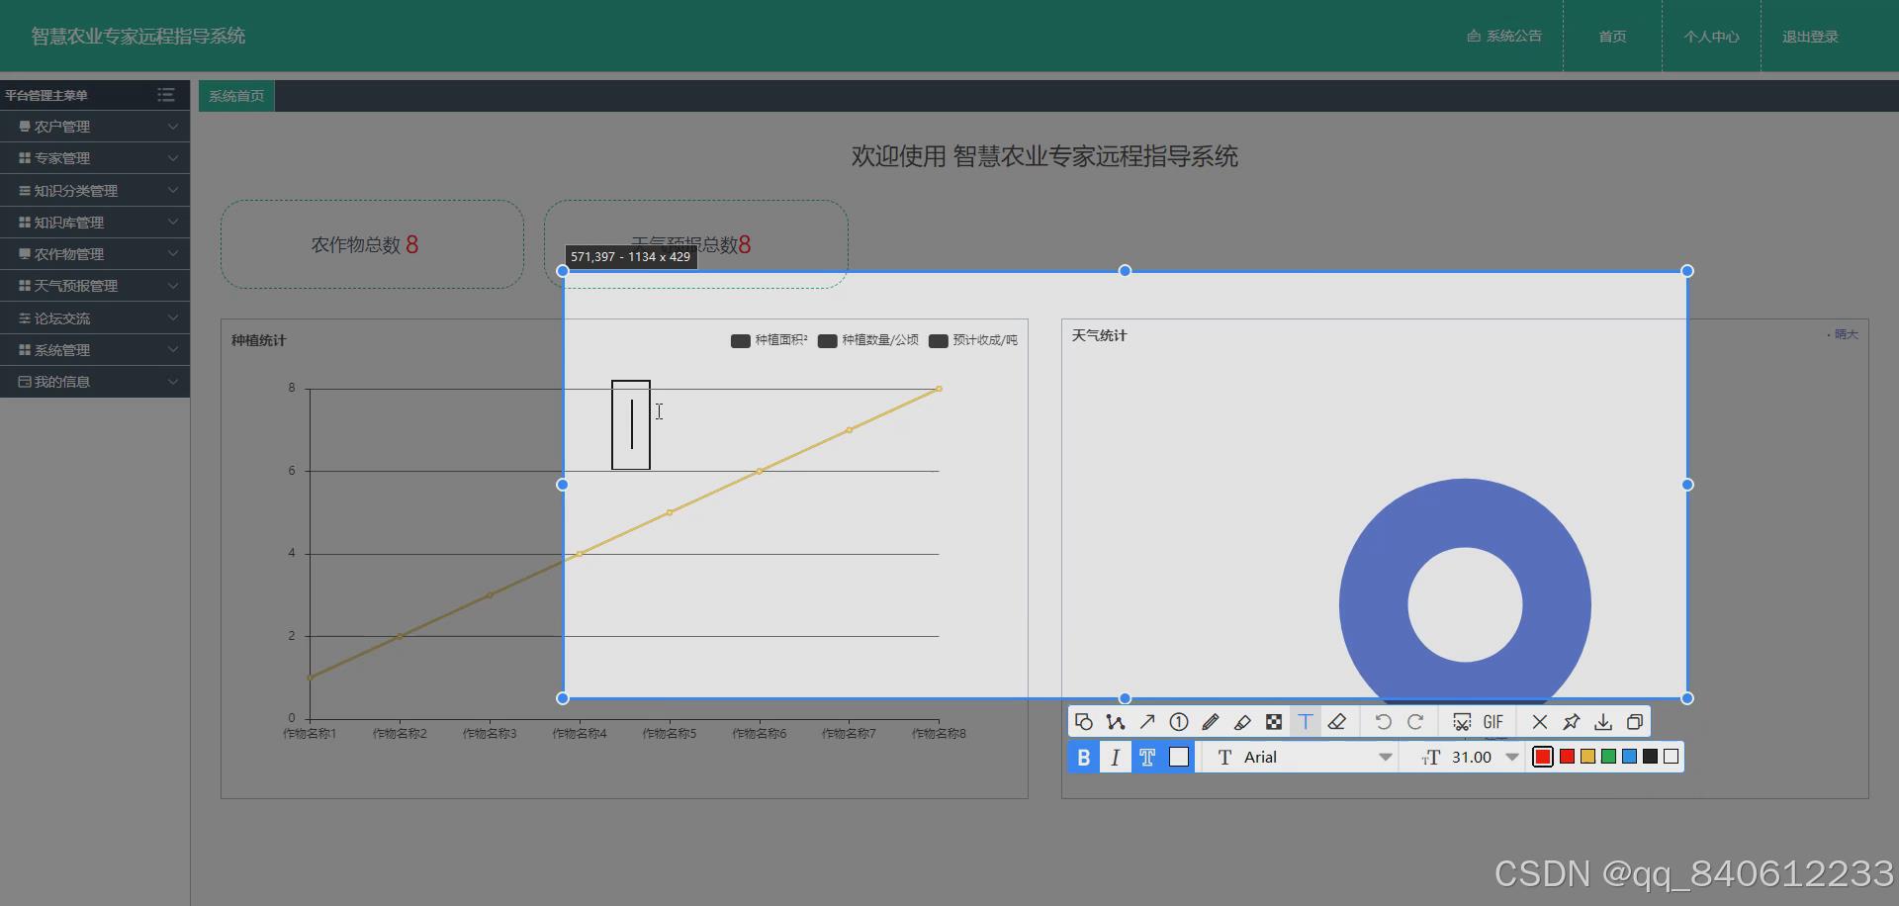Click inside the active text input box
Image resolution: width=1899 pixels, height=906 pixels.
click(631, 424)
